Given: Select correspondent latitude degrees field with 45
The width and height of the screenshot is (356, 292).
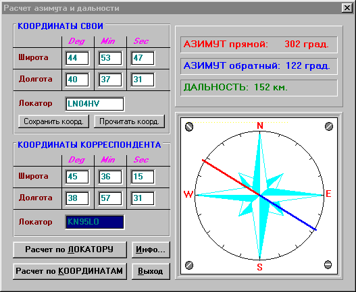Looking at the screenshot, I should [77, 177].
